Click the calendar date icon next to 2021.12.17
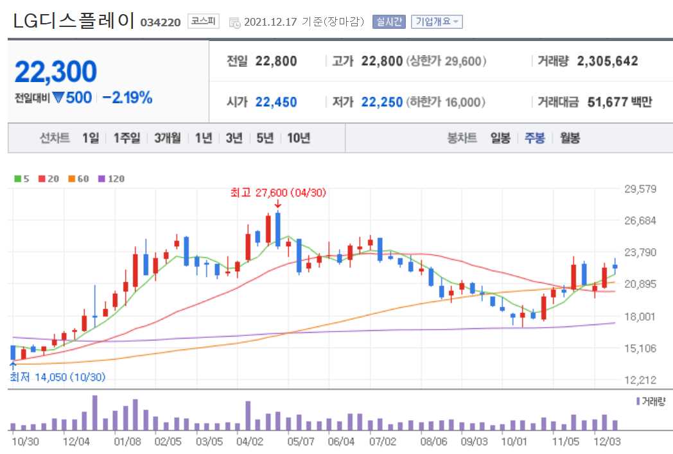This screenshot has height=454, width=673. click(234, 21)
